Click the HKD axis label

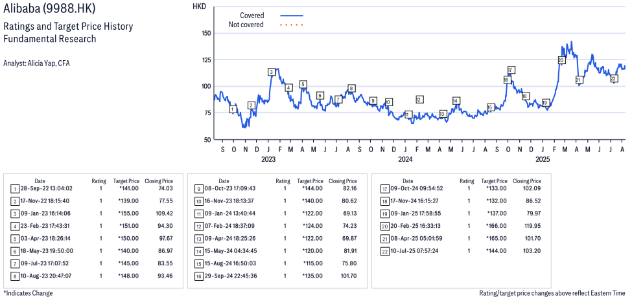point(199,6)
